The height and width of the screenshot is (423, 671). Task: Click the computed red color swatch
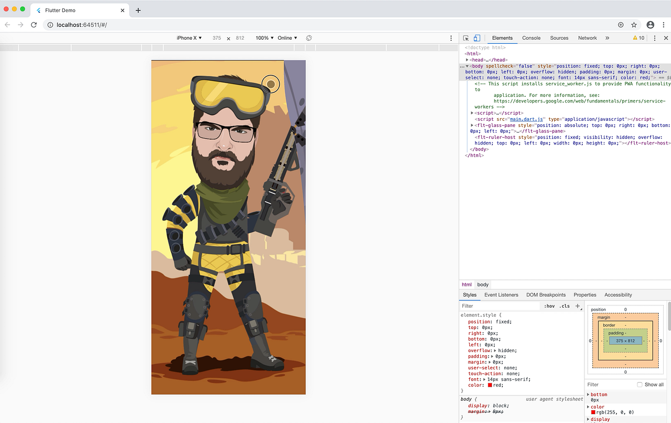point(594,412)
